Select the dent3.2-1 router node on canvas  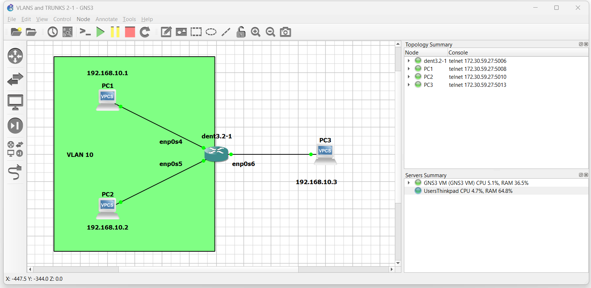(x=216, y=154)
